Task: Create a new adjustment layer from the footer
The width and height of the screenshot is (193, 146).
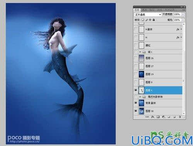Action: click(x=164, y=117)
